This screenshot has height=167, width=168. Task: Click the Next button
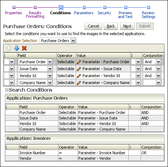point(127,26)
